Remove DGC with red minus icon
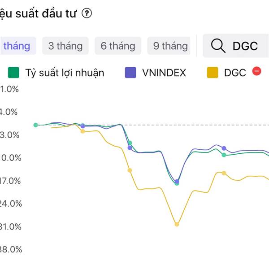Image resolution: width=269 pixels, height=269 pixels. 256,71
